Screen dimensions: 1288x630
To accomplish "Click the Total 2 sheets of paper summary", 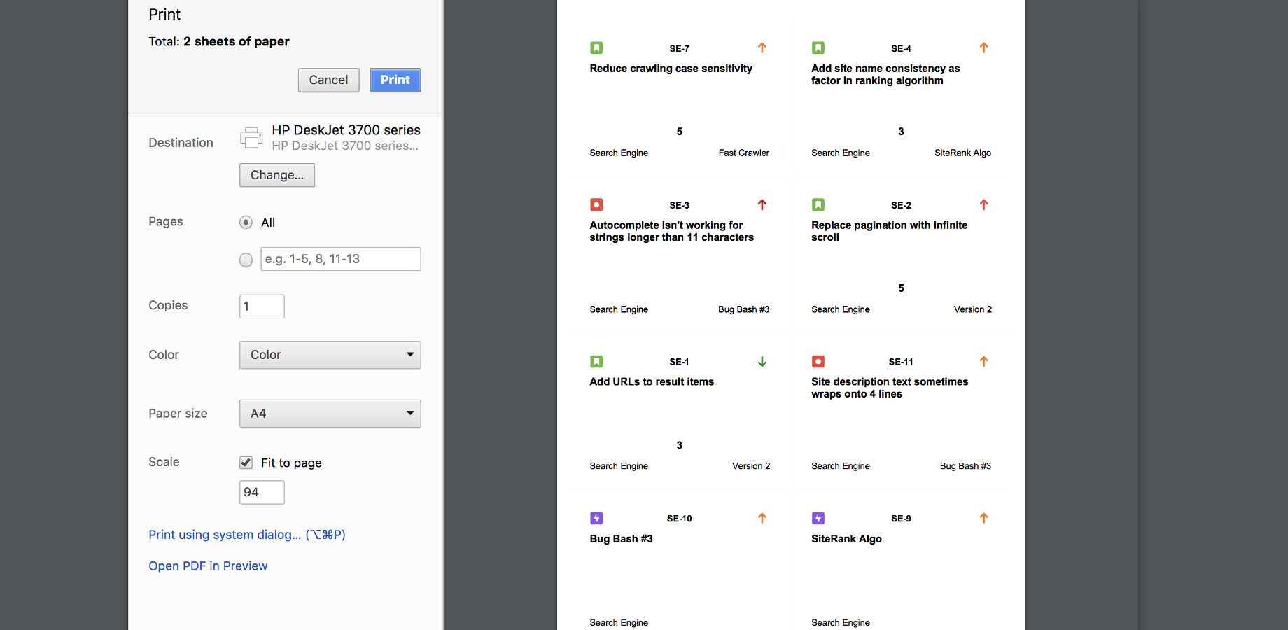I will pos(219,41).
